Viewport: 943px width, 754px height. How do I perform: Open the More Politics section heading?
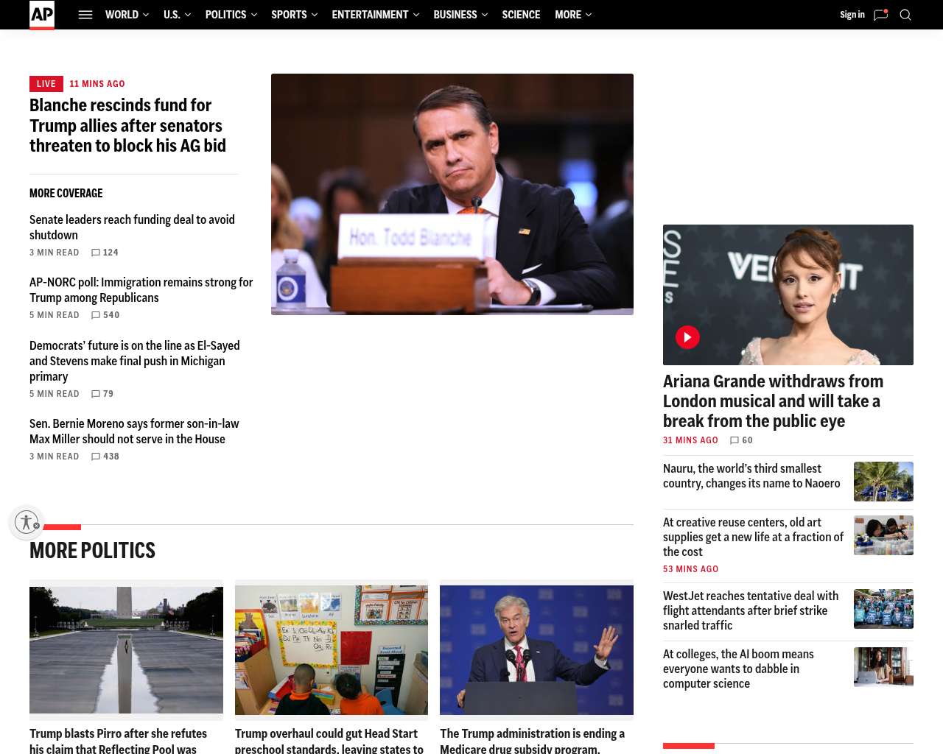pyautogui.click(x=92, y=551)
